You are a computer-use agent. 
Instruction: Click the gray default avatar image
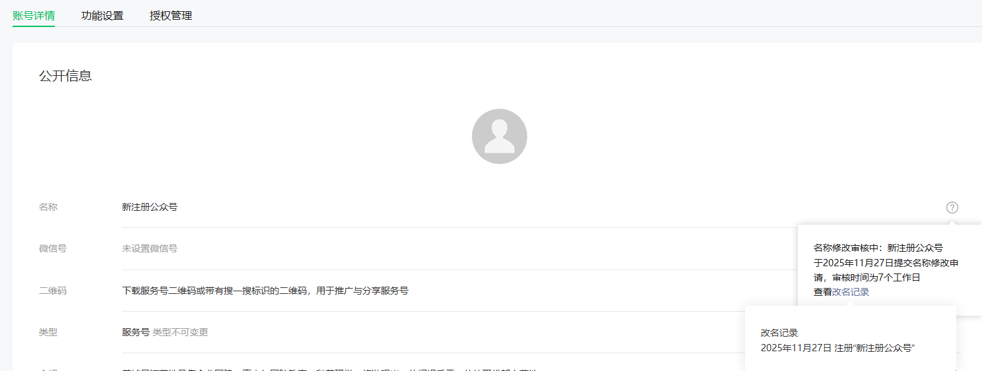point(500,136)
